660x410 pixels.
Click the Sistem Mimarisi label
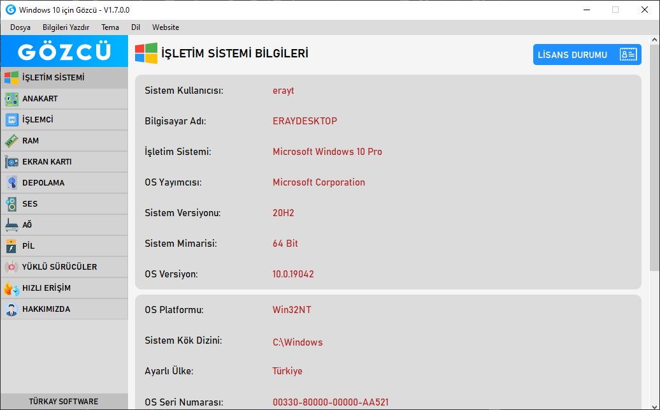(180, 244)
